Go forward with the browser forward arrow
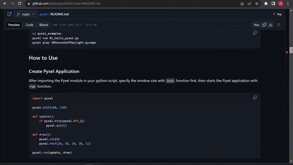This screenshot has height=165, width=293. [x=12, y=4]
